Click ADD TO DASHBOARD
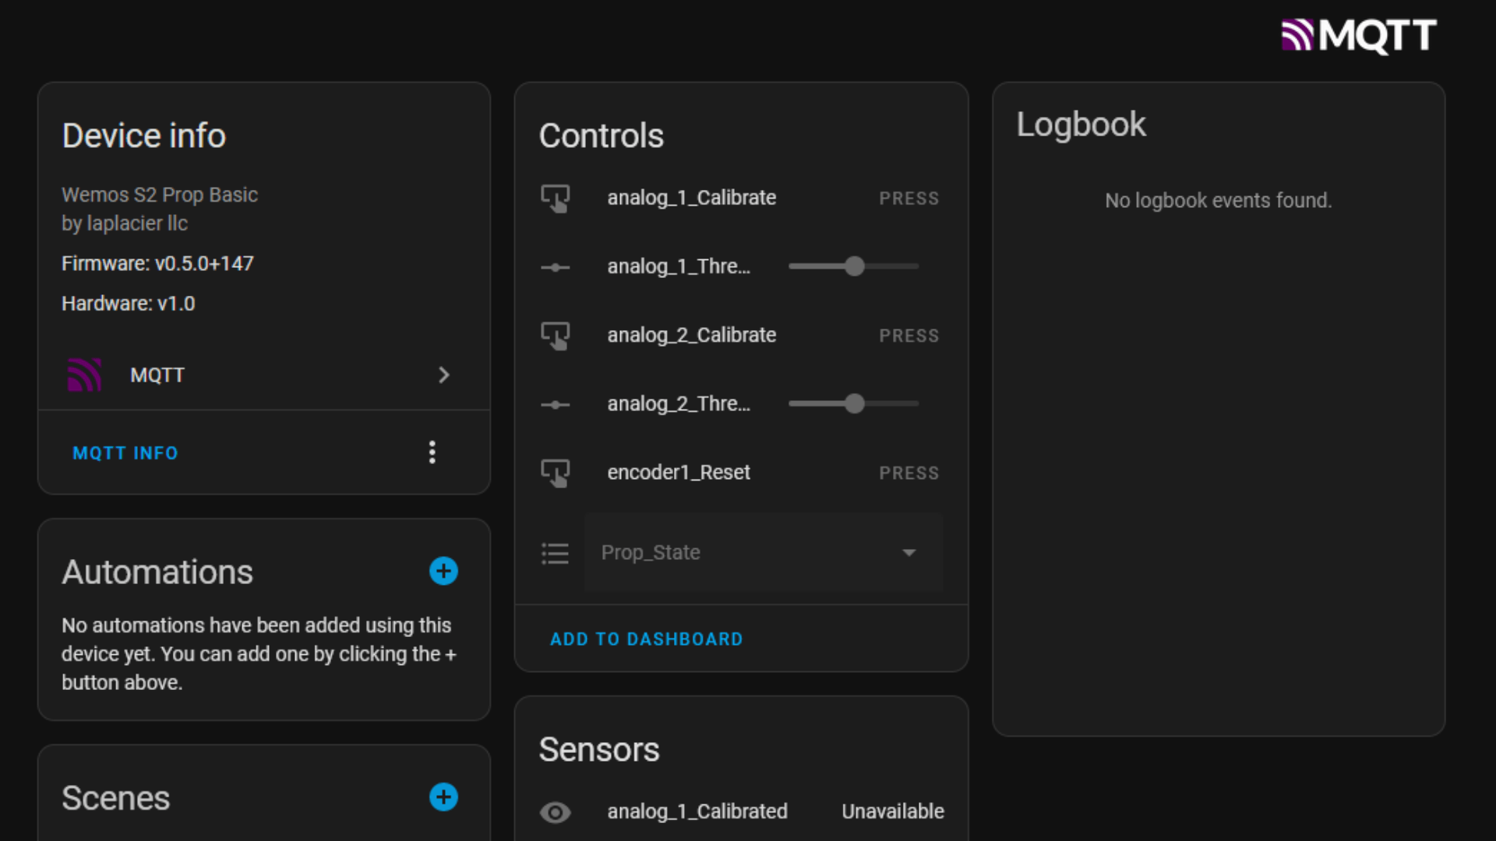 [x=646, y=639]
